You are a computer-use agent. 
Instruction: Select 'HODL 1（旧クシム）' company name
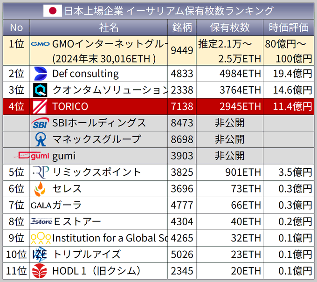click(x=96, y=271)
